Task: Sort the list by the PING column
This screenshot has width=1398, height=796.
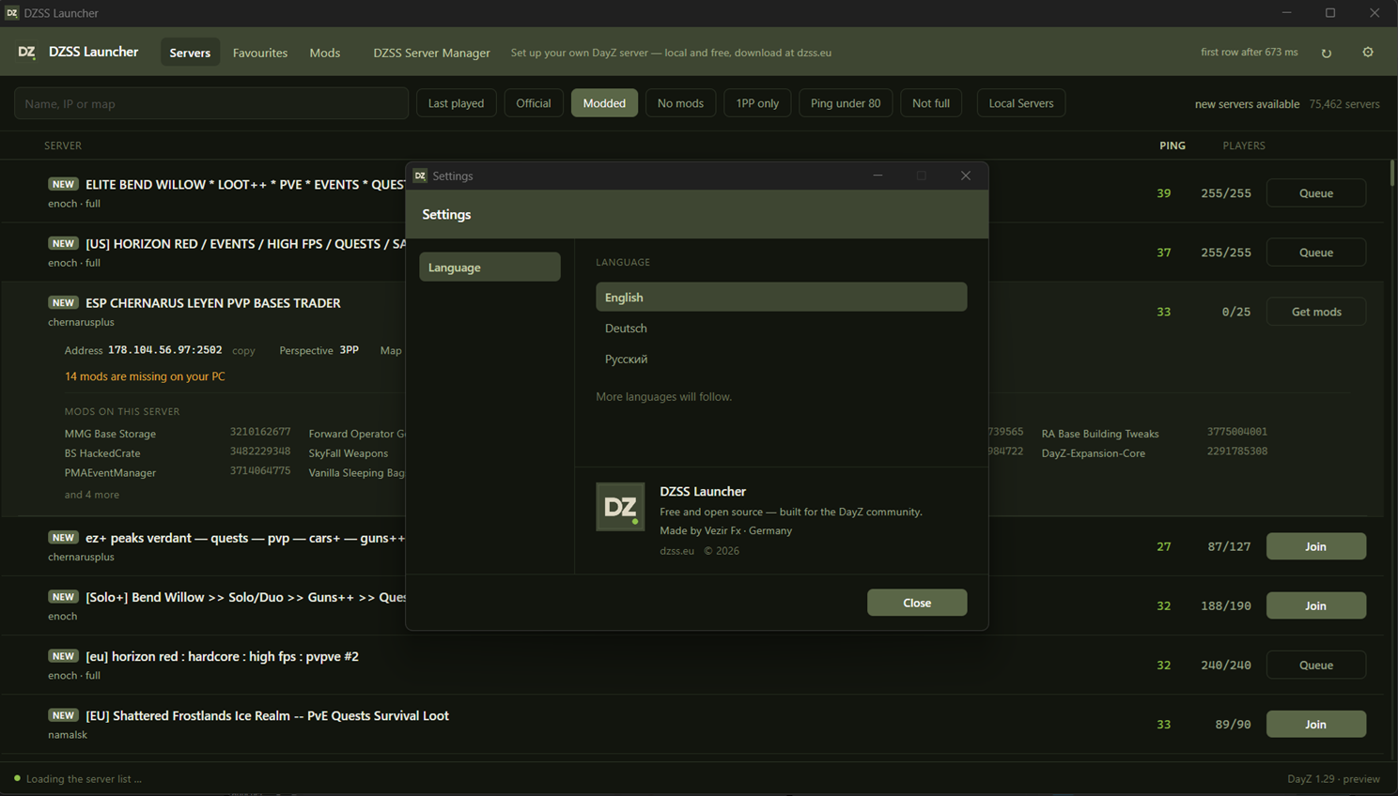Action: [x=1172, y=145]
